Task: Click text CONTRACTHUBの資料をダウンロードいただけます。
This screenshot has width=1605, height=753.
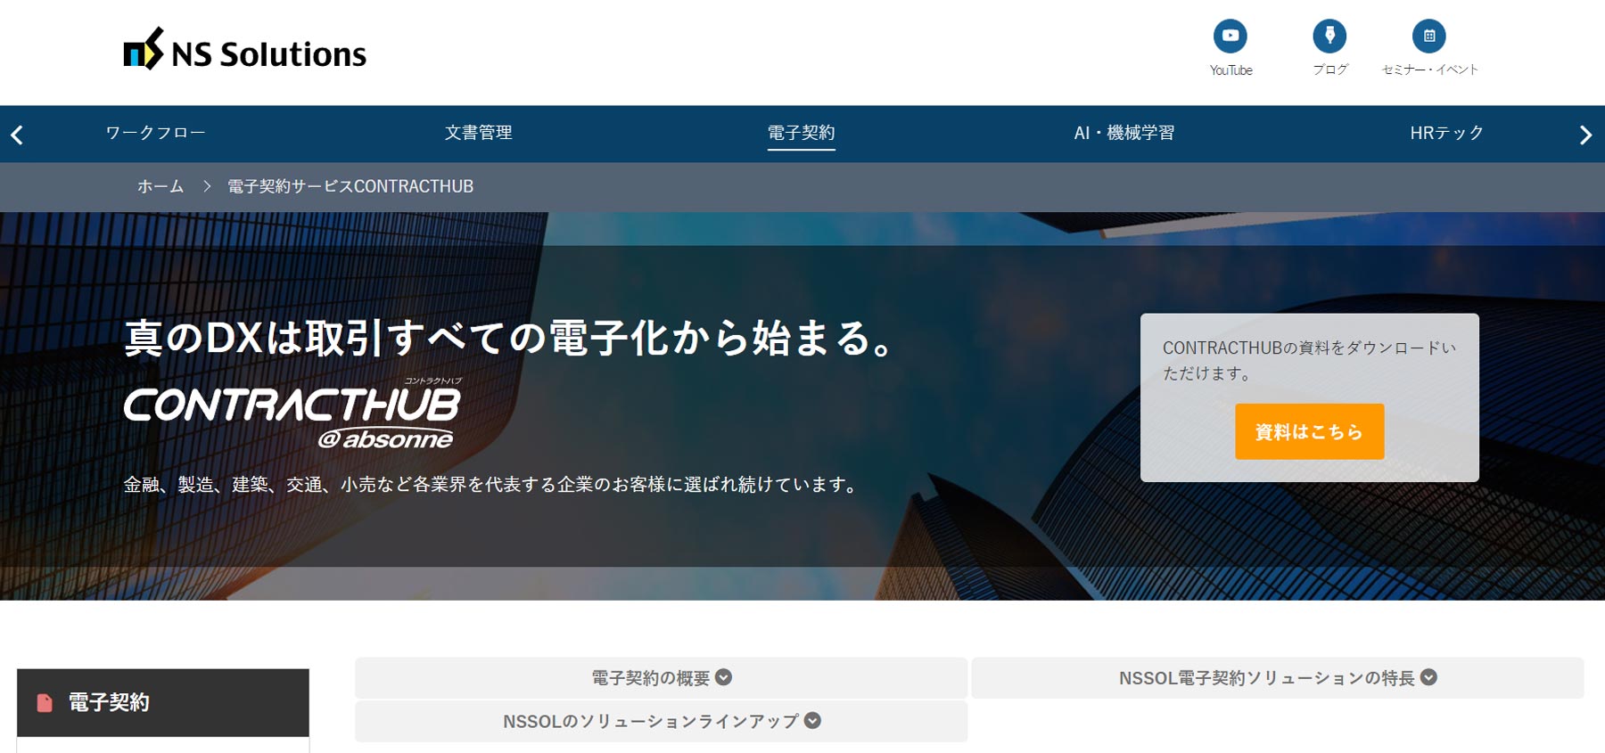Action: tap(1309, 360)
